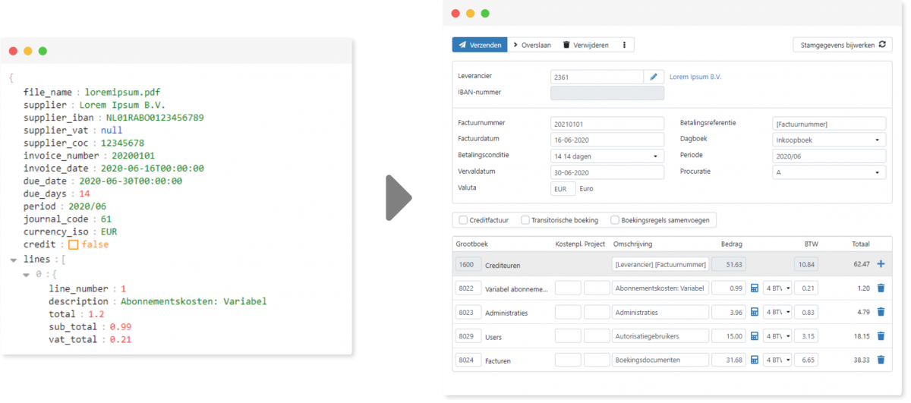911x403 pixels.
Task: Click Stamgegevens bijwerken button
Action: click(x=843, y=45)
